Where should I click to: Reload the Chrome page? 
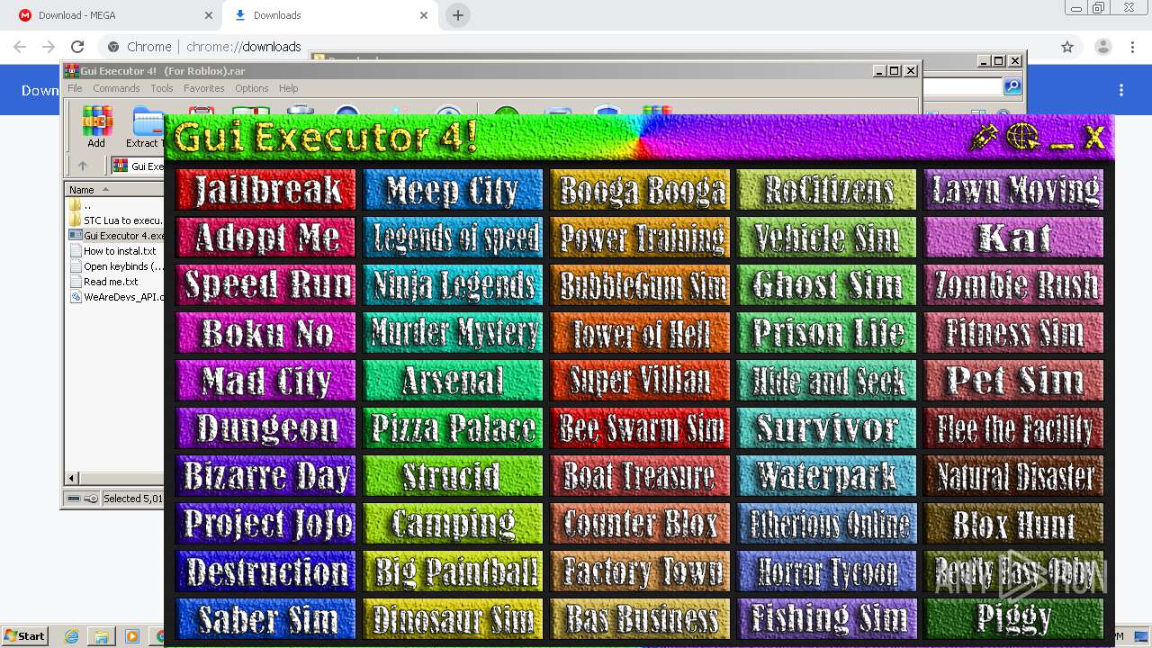77,47
